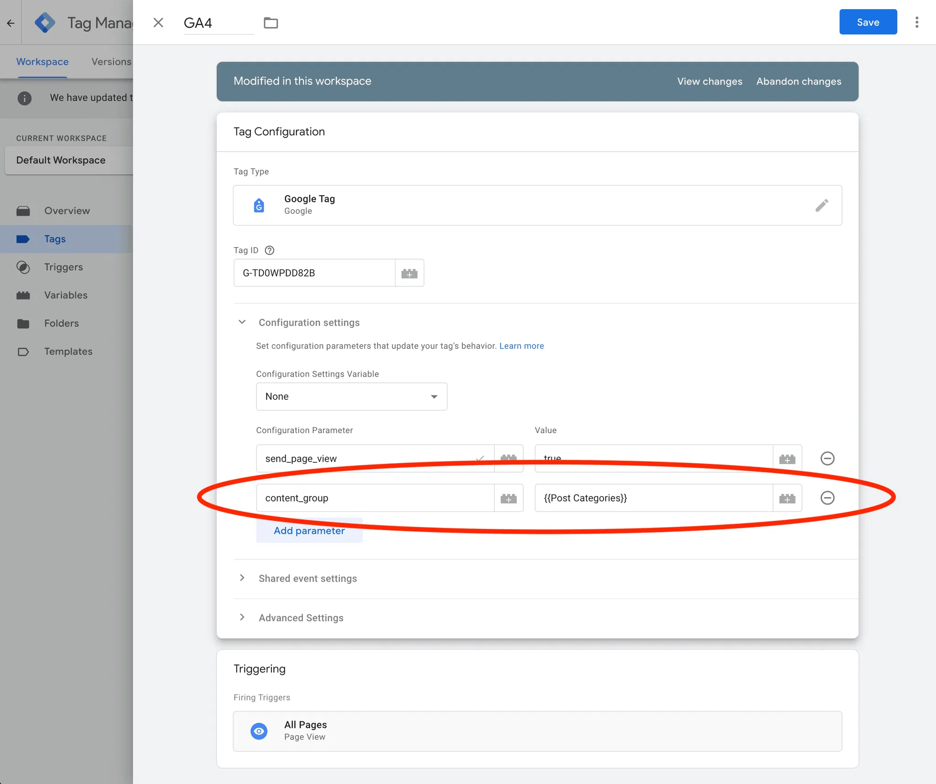Click pencil icon to edit Google Tag type
Viewport: 936px width, 784px height.
click(x=821, y=205)
